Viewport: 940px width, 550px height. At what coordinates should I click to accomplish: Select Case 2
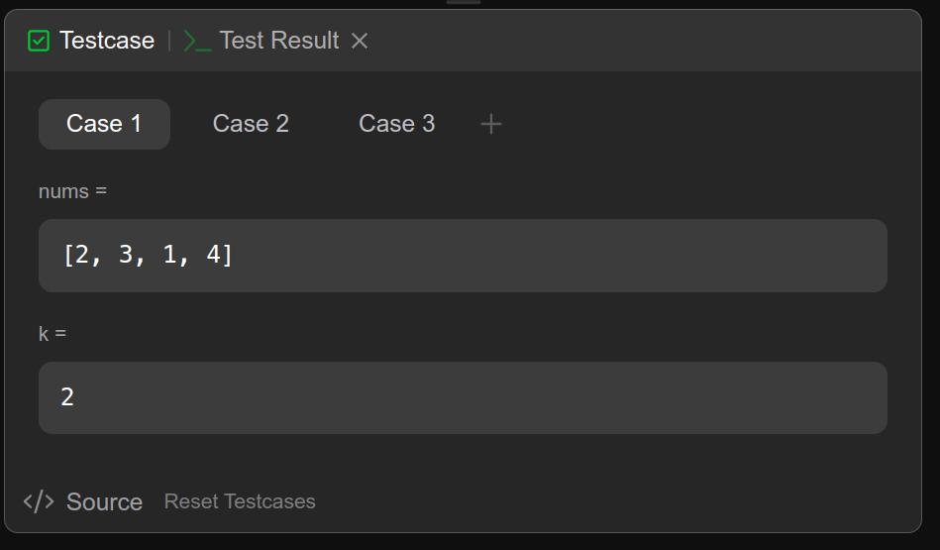pyautogui.click(x=251, y=124)
